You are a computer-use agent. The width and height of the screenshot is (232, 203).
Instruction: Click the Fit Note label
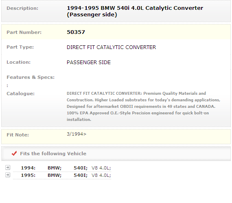[18, 135]
